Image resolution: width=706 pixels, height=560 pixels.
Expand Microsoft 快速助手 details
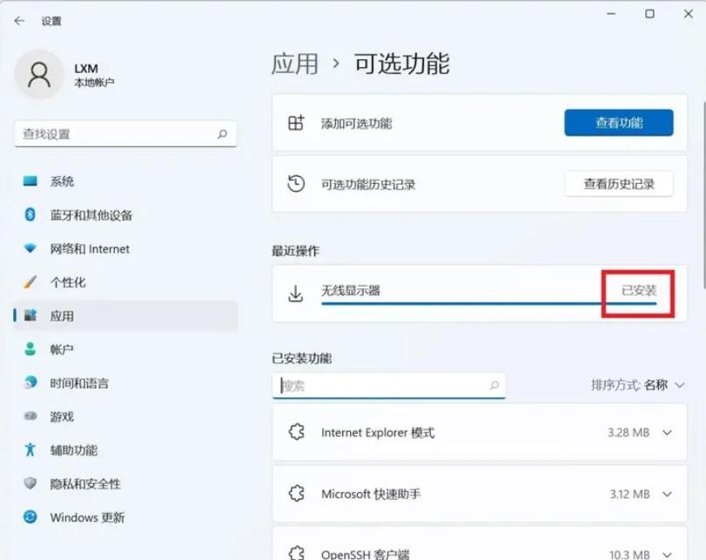click(x=668, y=494)
